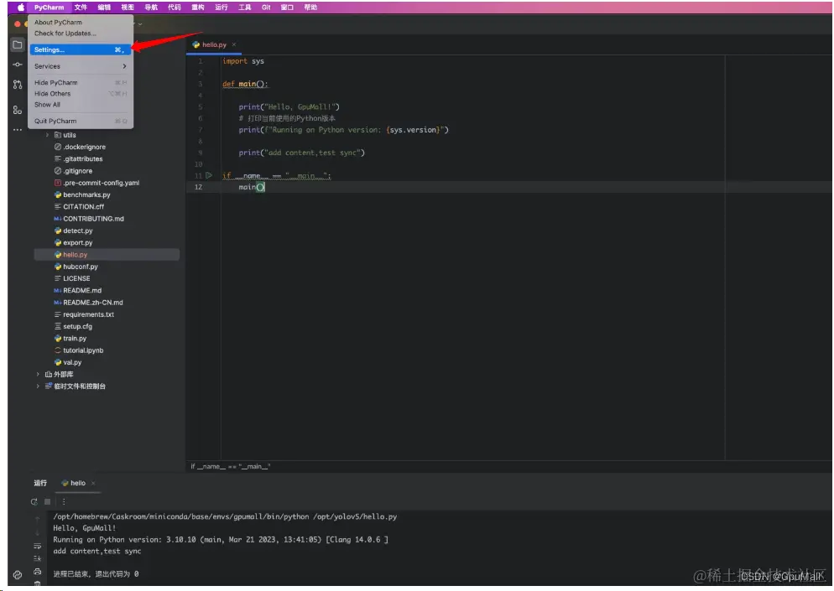The height and width of the screenshot is (591, 834).
Task: Select README.zh-CN.md in project tree
Action: click(88, 303)
